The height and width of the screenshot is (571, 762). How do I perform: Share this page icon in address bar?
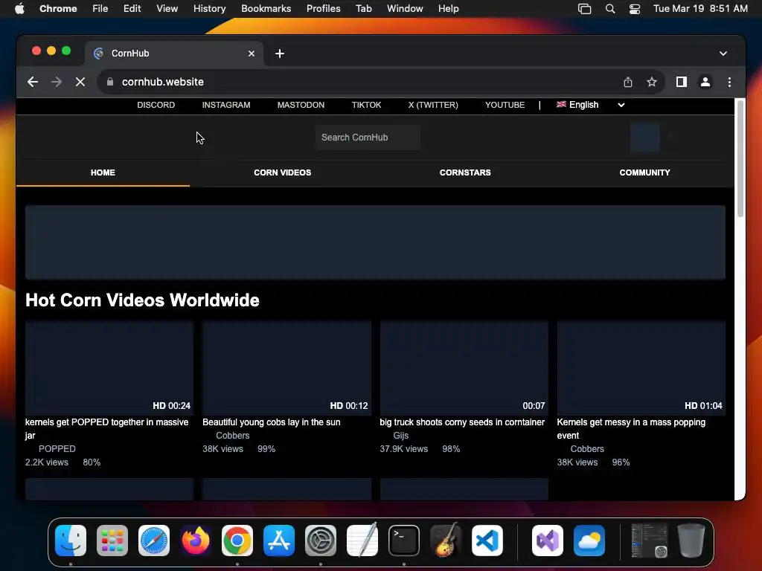[x=628, y=82]
